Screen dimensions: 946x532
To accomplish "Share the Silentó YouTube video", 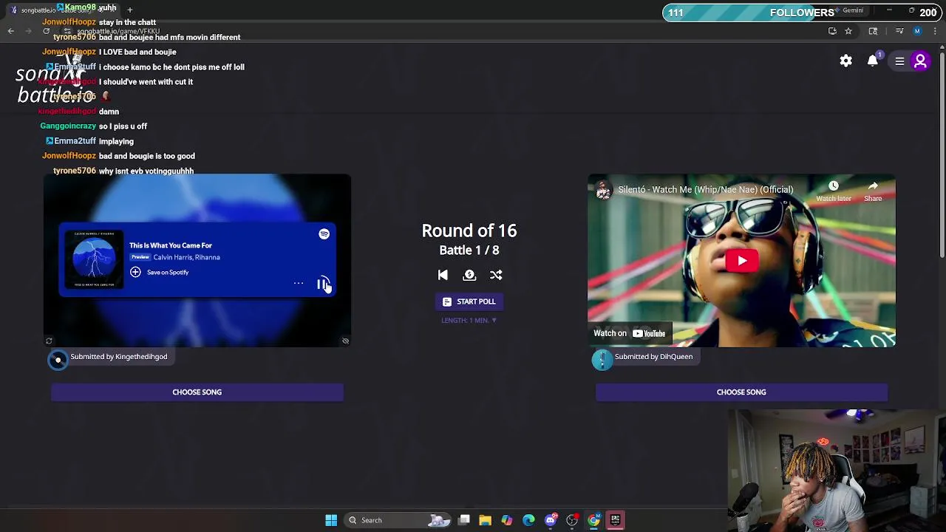I will (873, 191).
